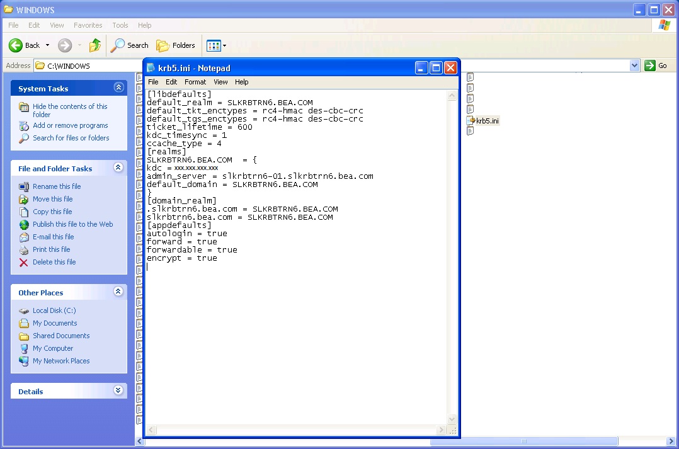679x449 pixels.
Task: Toggle the Folders pane button
Action: [x=176, y=45]
